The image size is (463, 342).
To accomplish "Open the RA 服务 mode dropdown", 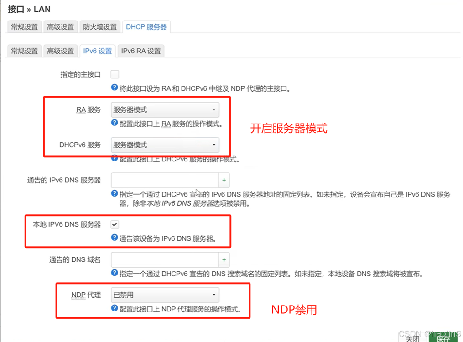I will coord(165,110).
